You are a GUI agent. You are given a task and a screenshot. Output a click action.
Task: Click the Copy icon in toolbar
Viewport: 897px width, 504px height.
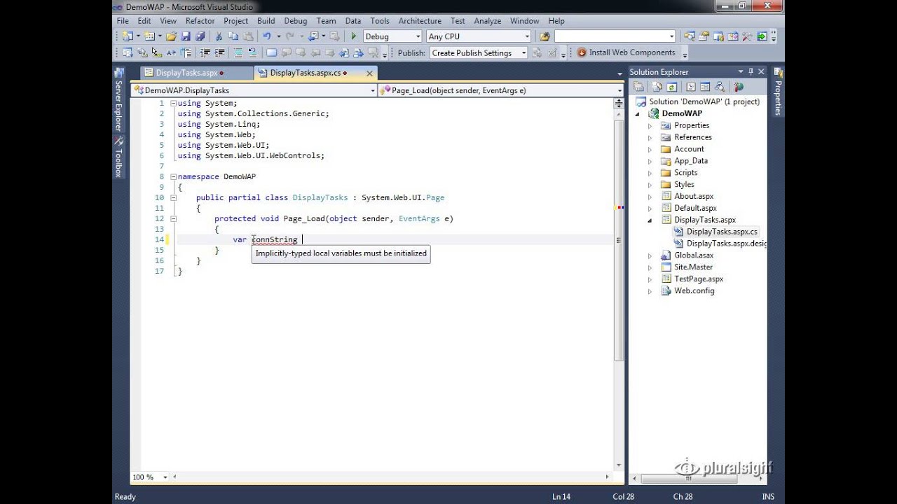click(233, 36)
